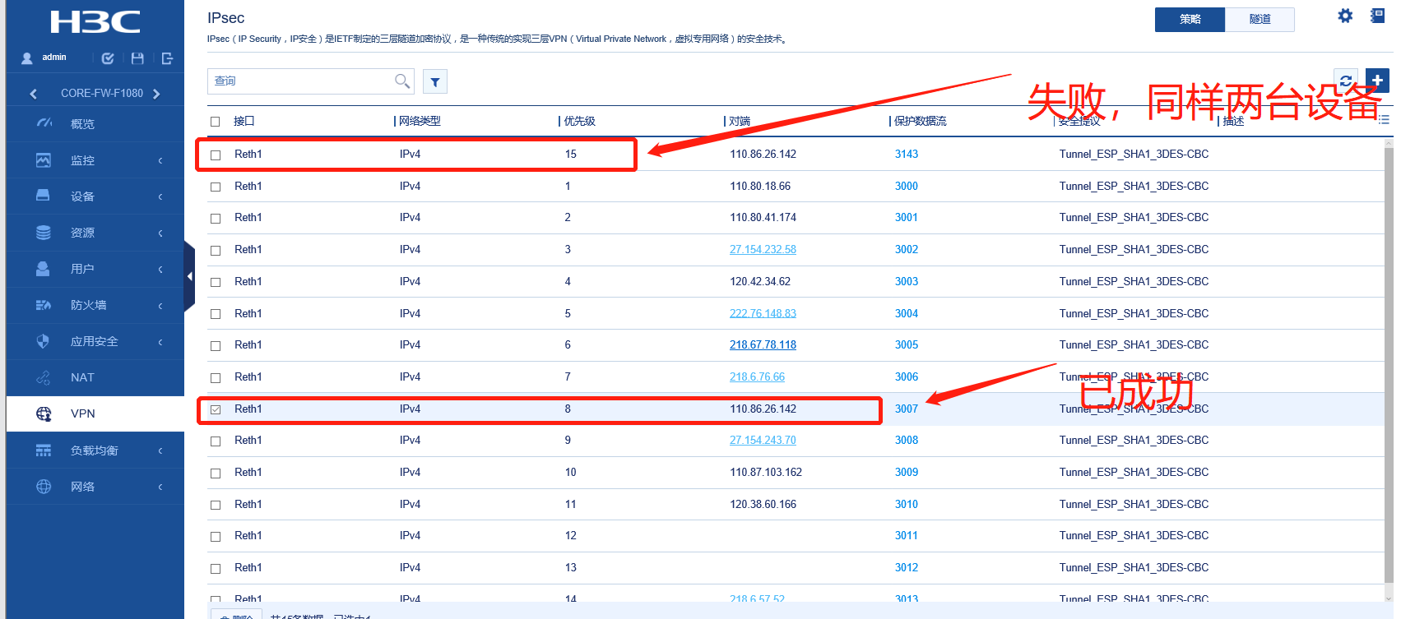This screenshot has width=1401, height=619.
Task: Click the add new policy plus button
Action: (x=1377, y=81)
